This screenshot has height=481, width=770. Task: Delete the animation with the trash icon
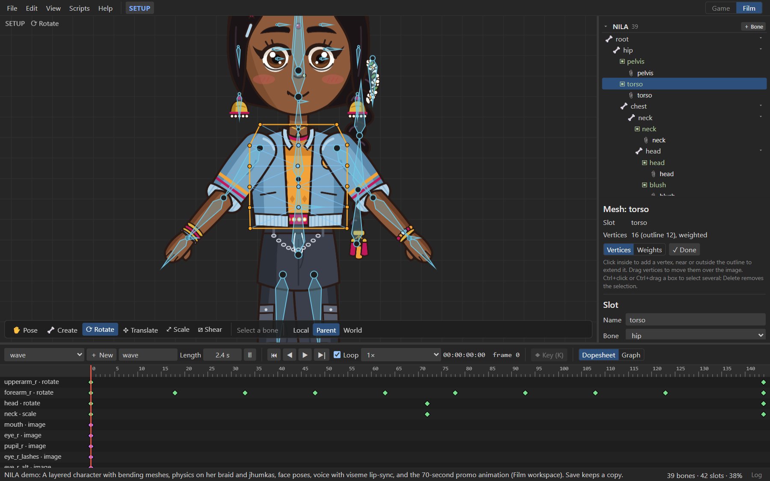click(x=250, y=355)
